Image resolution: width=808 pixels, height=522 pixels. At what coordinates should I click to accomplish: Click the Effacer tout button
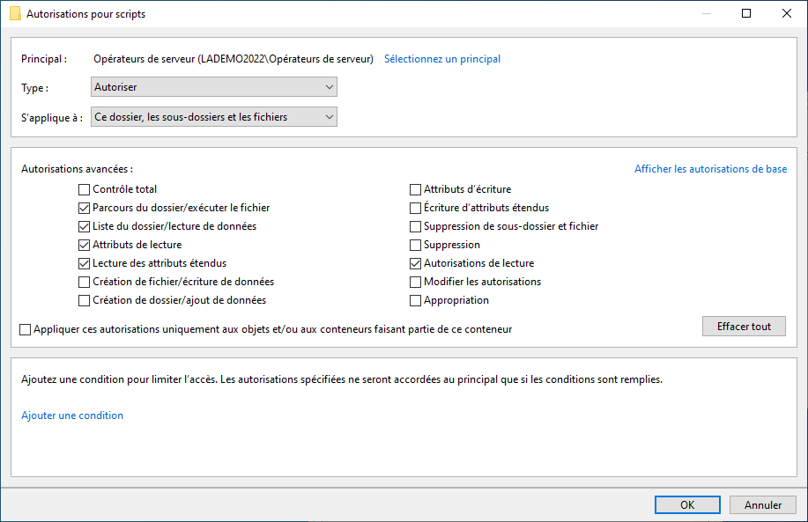(x=744, y=327)
